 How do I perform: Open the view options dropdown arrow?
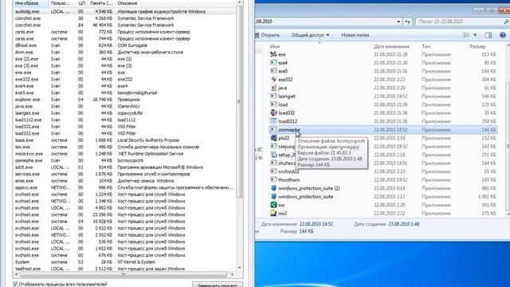[x=475, y=35]
